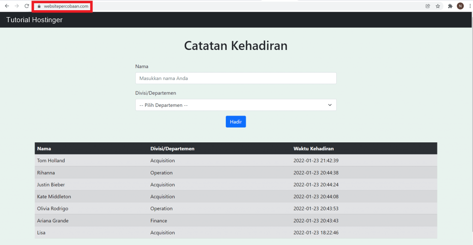Click the share page icon in address bar
This screenshot has height=245, width=473.
428,6
